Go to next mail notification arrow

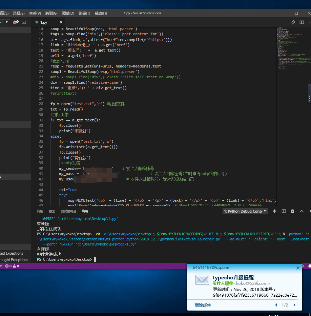(294, 305)
